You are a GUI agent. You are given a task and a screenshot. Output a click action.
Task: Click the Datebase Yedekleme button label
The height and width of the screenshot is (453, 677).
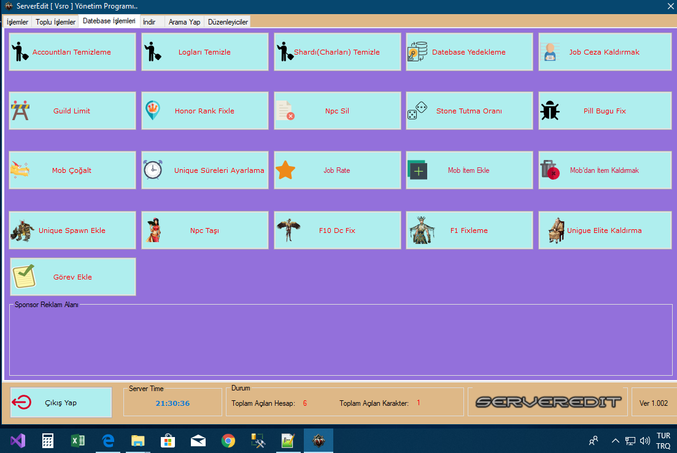click(x=468, y=51)
